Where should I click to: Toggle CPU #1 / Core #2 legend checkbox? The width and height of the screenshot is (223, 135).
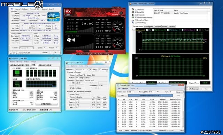point(168,30)
